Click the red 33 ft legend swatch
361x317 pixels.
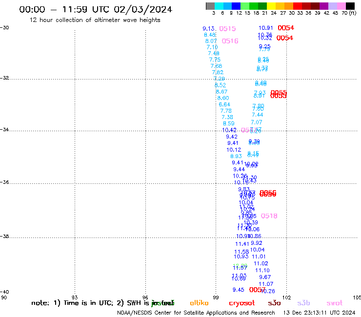click(x=298, y=6)
